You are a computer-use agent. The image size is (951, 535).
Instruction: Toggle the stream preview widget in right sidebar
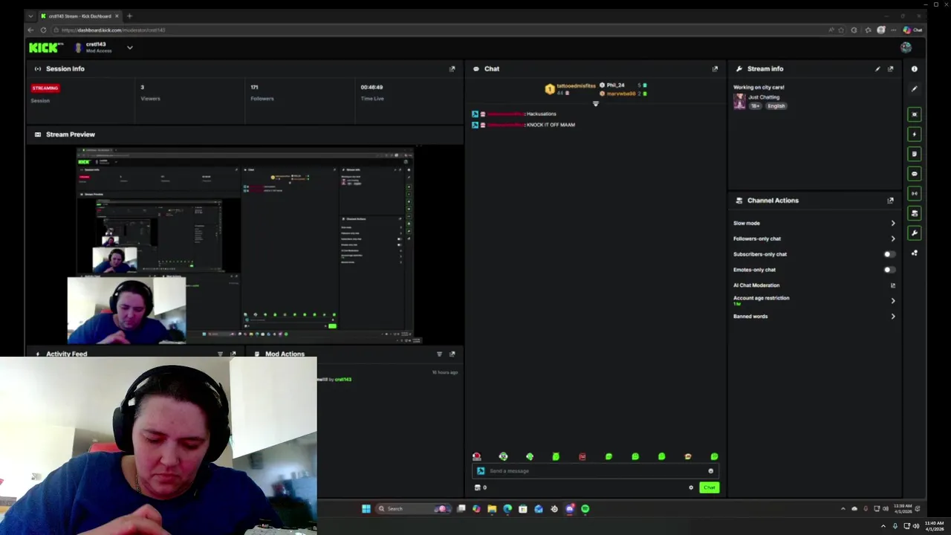[x=915, y=114]
